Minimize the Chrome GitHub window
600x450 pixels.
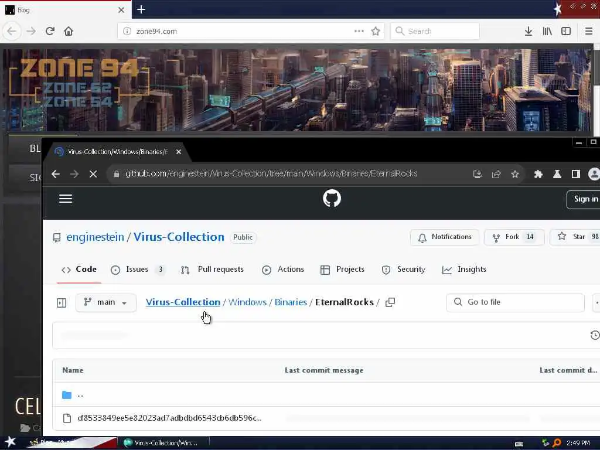[x=579, y=142]
